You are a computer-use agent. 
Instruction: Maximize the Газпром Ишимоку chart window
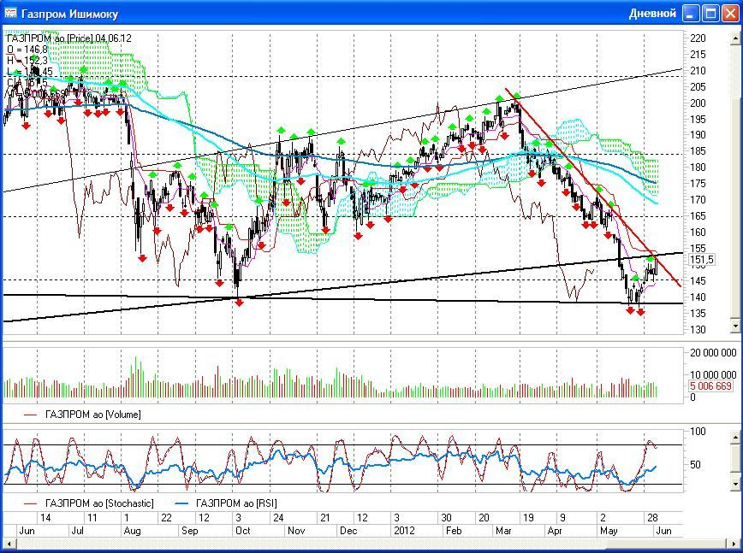pos(710,13)
